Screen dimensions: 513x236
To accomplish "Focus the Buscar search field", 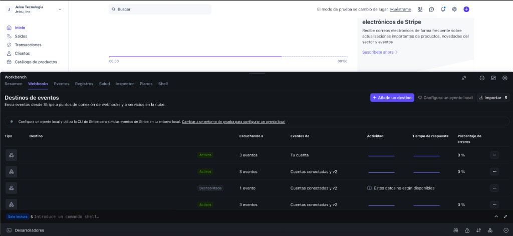I will pos(160,10).
